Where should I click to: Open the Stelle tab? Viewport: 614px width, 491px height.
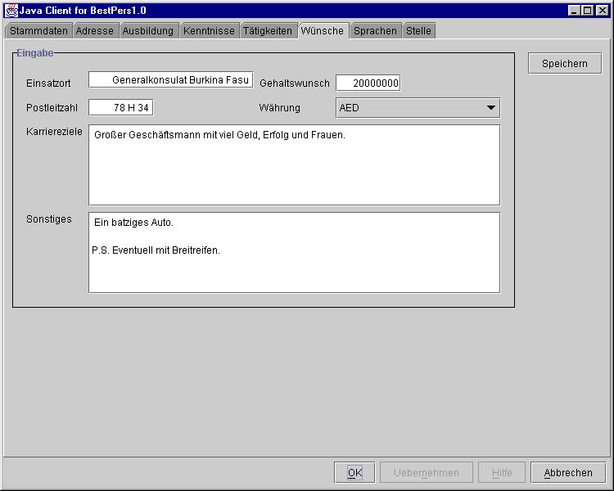point(418,31)
